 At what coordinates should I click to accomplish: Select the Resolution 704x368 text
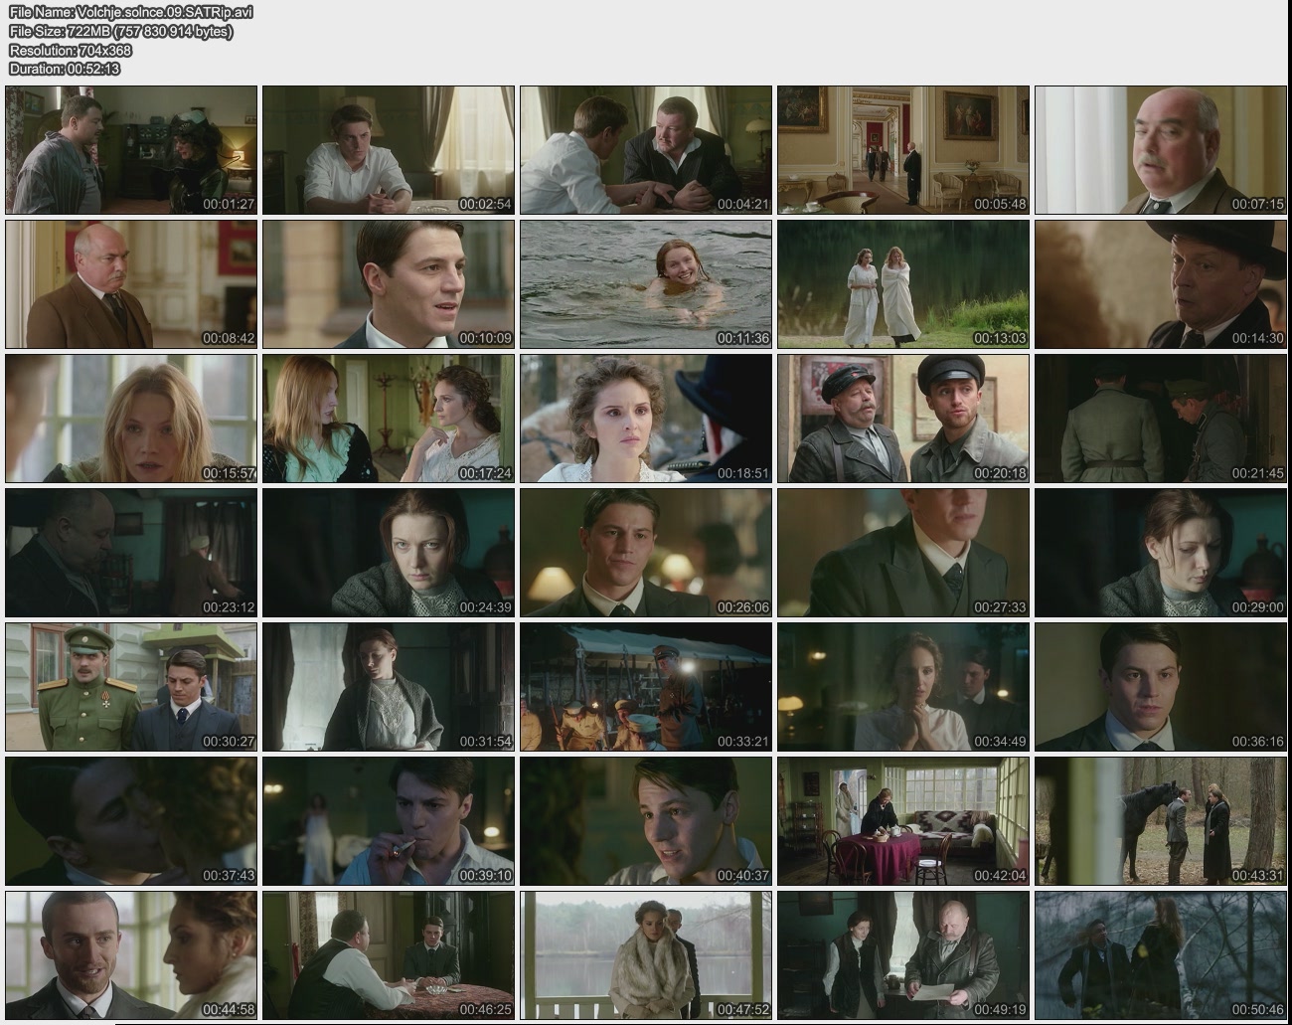(x=71, y=50)
